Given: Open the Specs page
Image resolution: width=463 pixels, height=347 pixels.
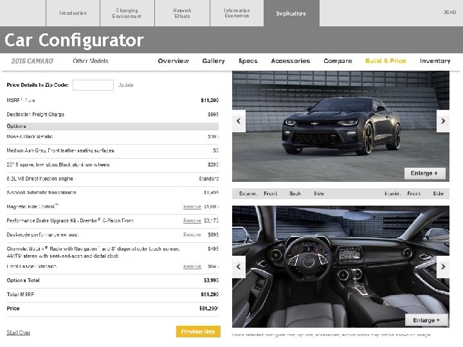Looking at the screenshot, I should (x=248, y=61).
